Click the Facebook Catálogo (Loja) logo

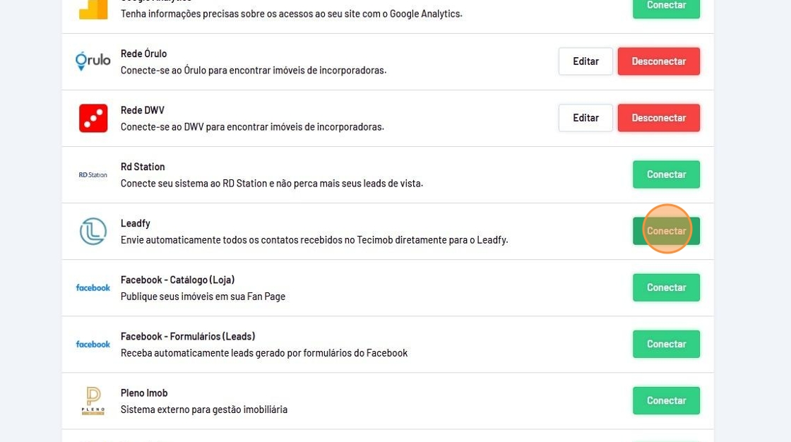point(93,287)
